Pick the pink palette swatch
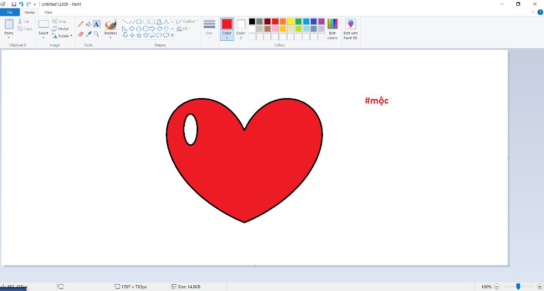 [x=275, y=29]
